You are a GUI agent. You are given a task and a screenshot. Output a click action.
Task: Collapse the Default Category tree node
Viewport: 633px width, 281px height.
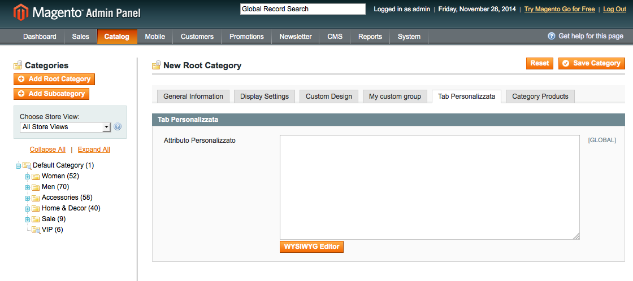coord(18,166)
